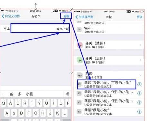Tap the L key on keyboard

65,113
